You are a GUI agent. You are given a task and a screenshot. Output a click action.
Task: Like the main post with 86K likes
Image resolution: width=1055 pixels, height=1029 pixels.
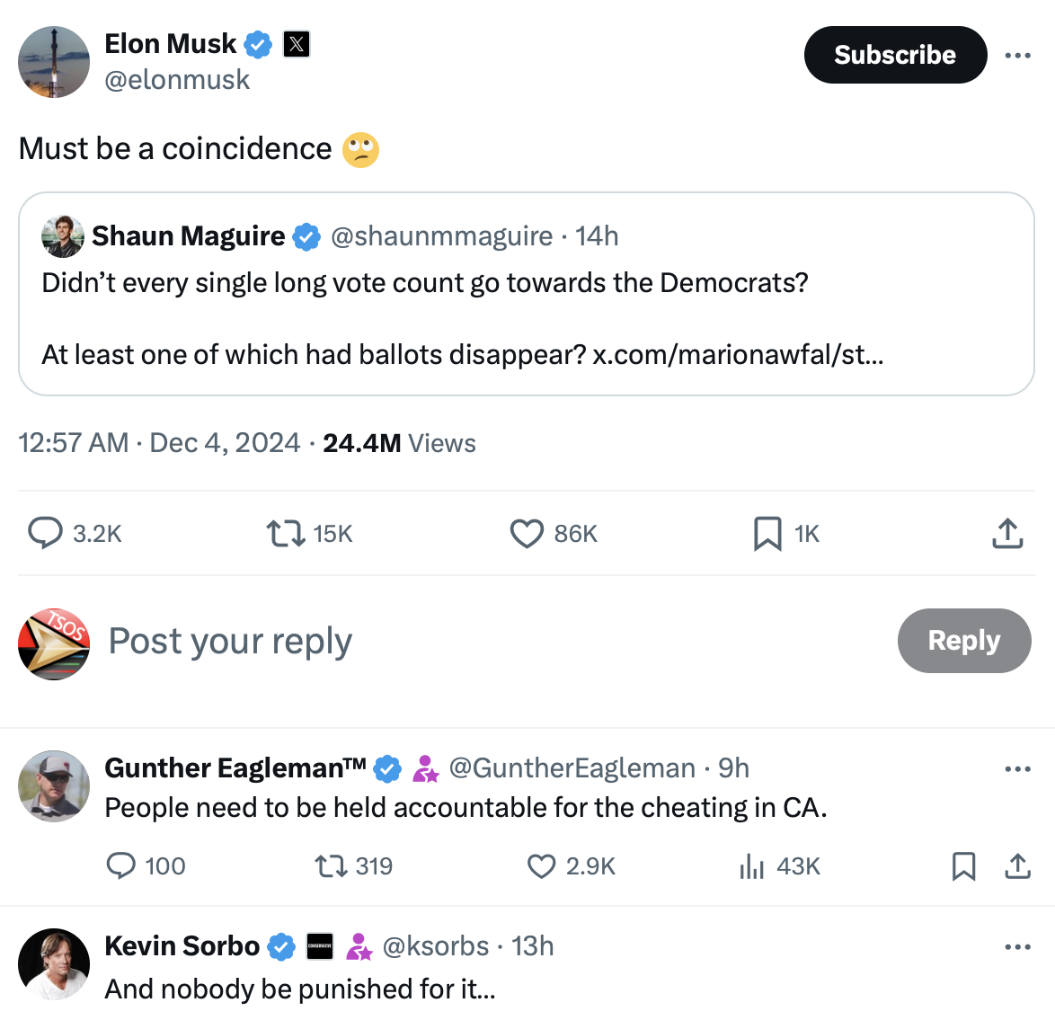527,534
